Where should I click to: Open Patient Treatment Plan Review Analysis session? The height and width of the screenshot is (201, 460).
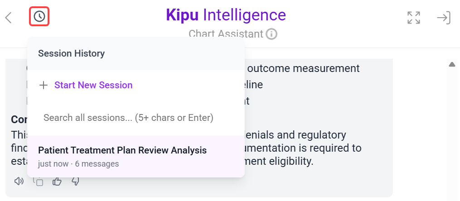(x=122, y=150)
